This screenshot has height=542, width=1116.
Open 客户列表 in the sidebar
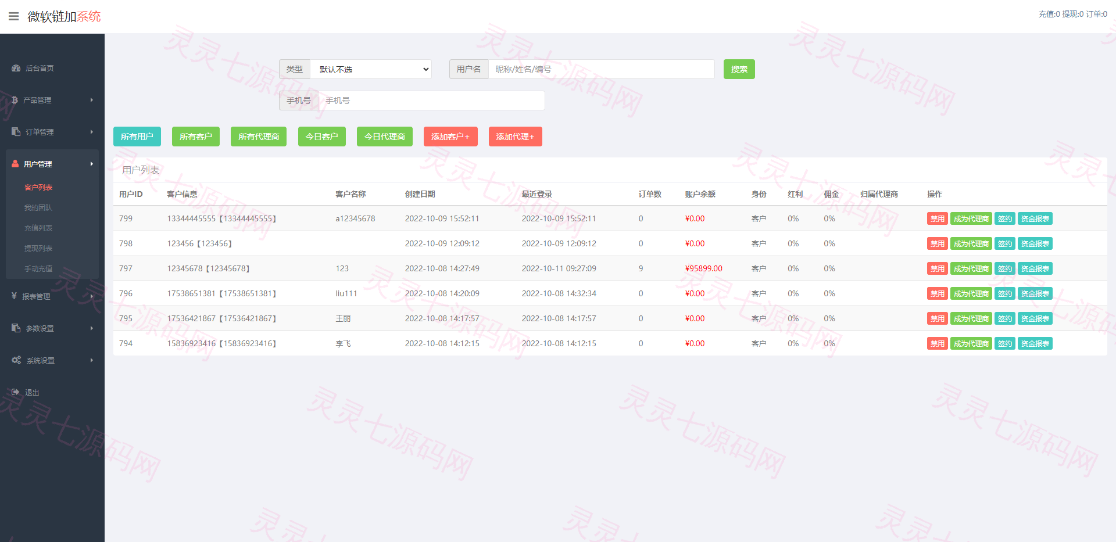coord(38,187)
